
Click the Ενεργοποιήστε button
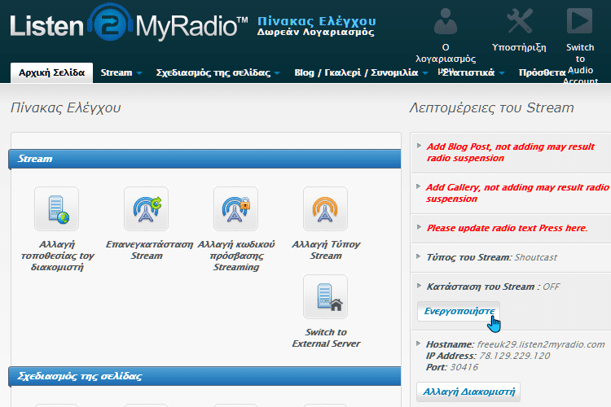(x=459, y=311)
